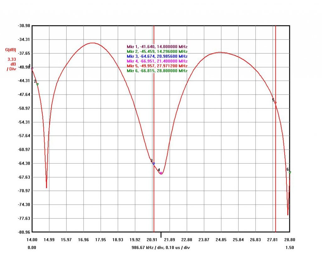322x258 pixels.
Task: Click the -30.98 top scale value
Action: click(x=24, y=26)
